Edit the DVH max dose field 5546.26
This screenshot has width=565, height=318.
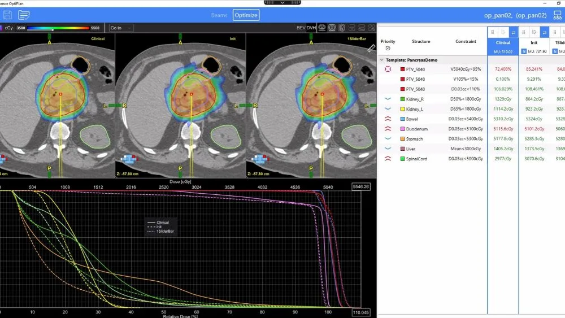(360, 186)
